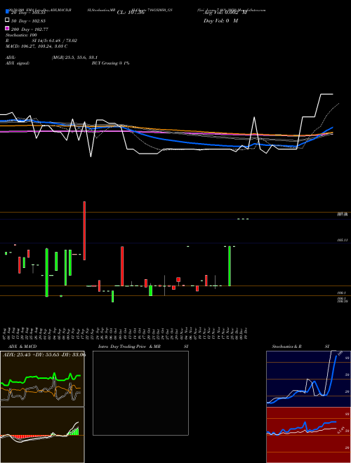Viewport: 351px width, 463px height.
Task: Click the 'BUY Growing @ 1%' ADX signal
Action: pyautogui.click(x=110, y=63)
